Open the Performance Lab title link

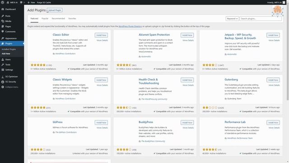point(235,122)
